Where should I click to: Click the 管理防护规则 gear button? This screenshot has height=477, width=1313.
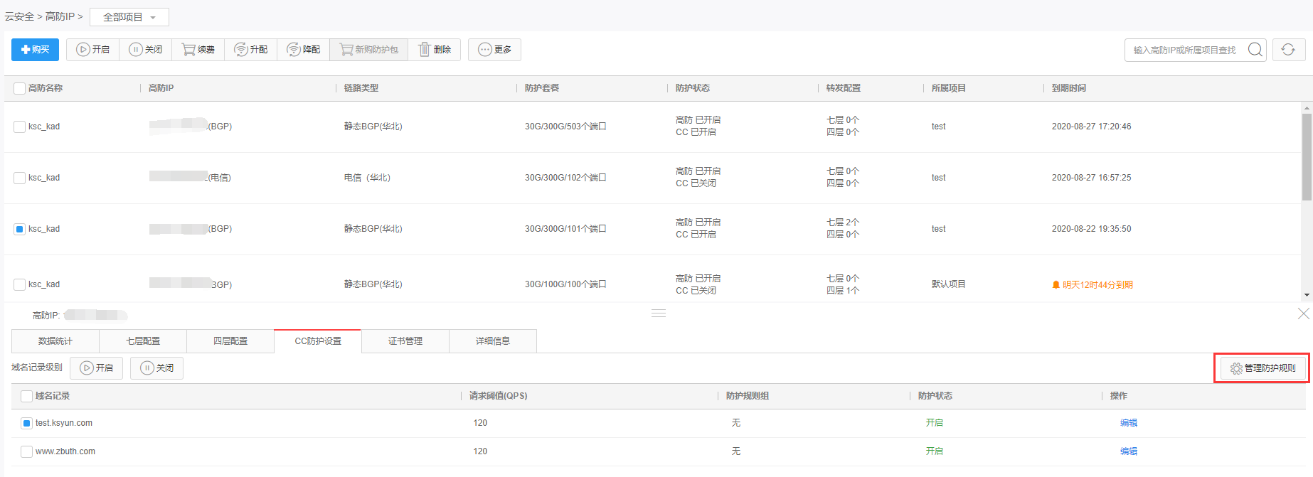click(x=1263, y=368)
